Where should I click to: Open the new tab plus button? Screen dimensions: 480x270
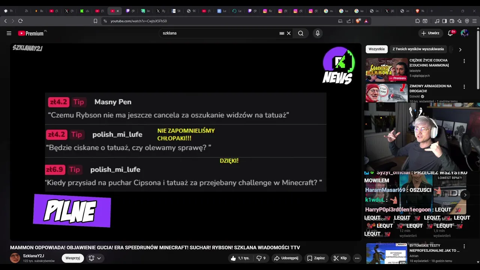[432, 11]
